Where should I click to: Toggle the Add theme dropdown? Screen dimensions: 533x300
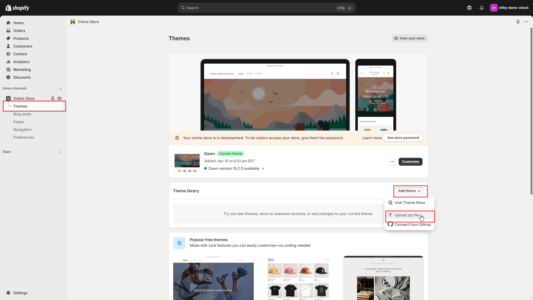pos(409,191)
